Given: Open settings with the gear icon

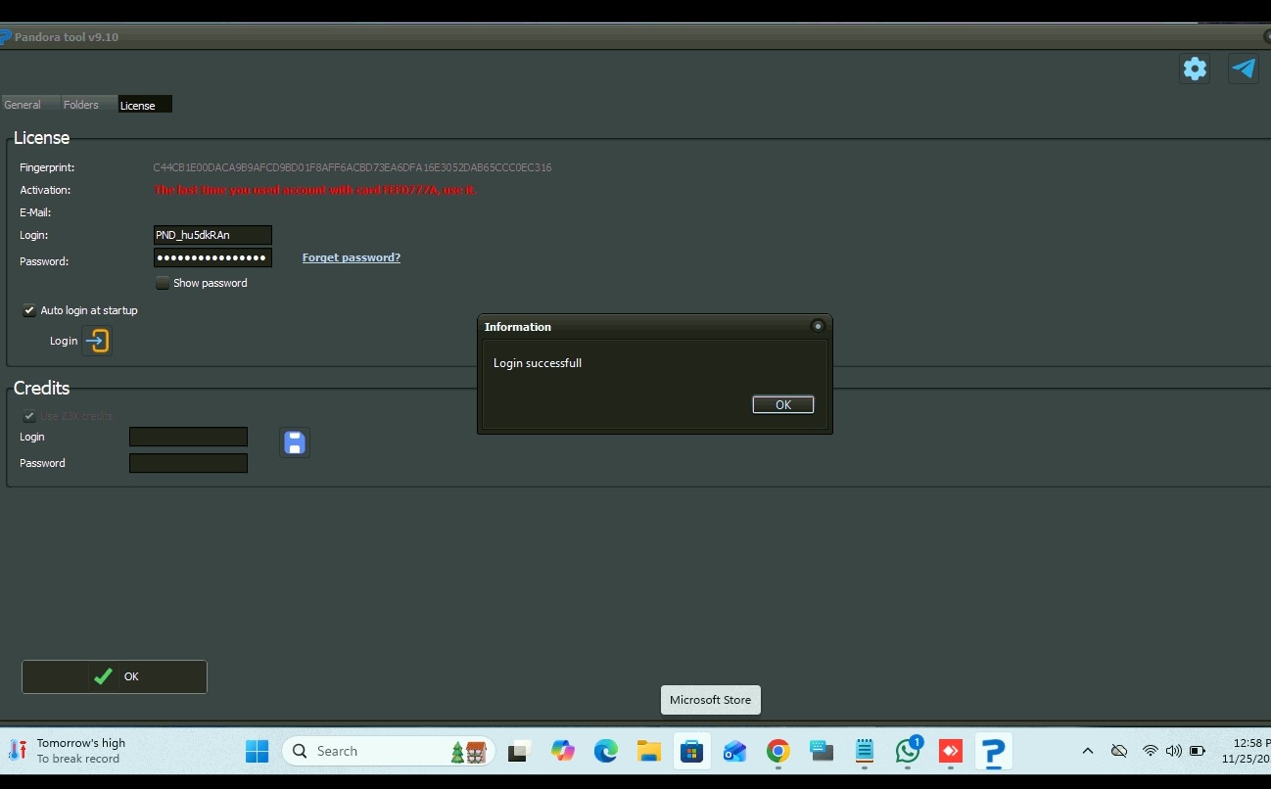Looking at the screenshot, I should click(x=1195, y=69).
